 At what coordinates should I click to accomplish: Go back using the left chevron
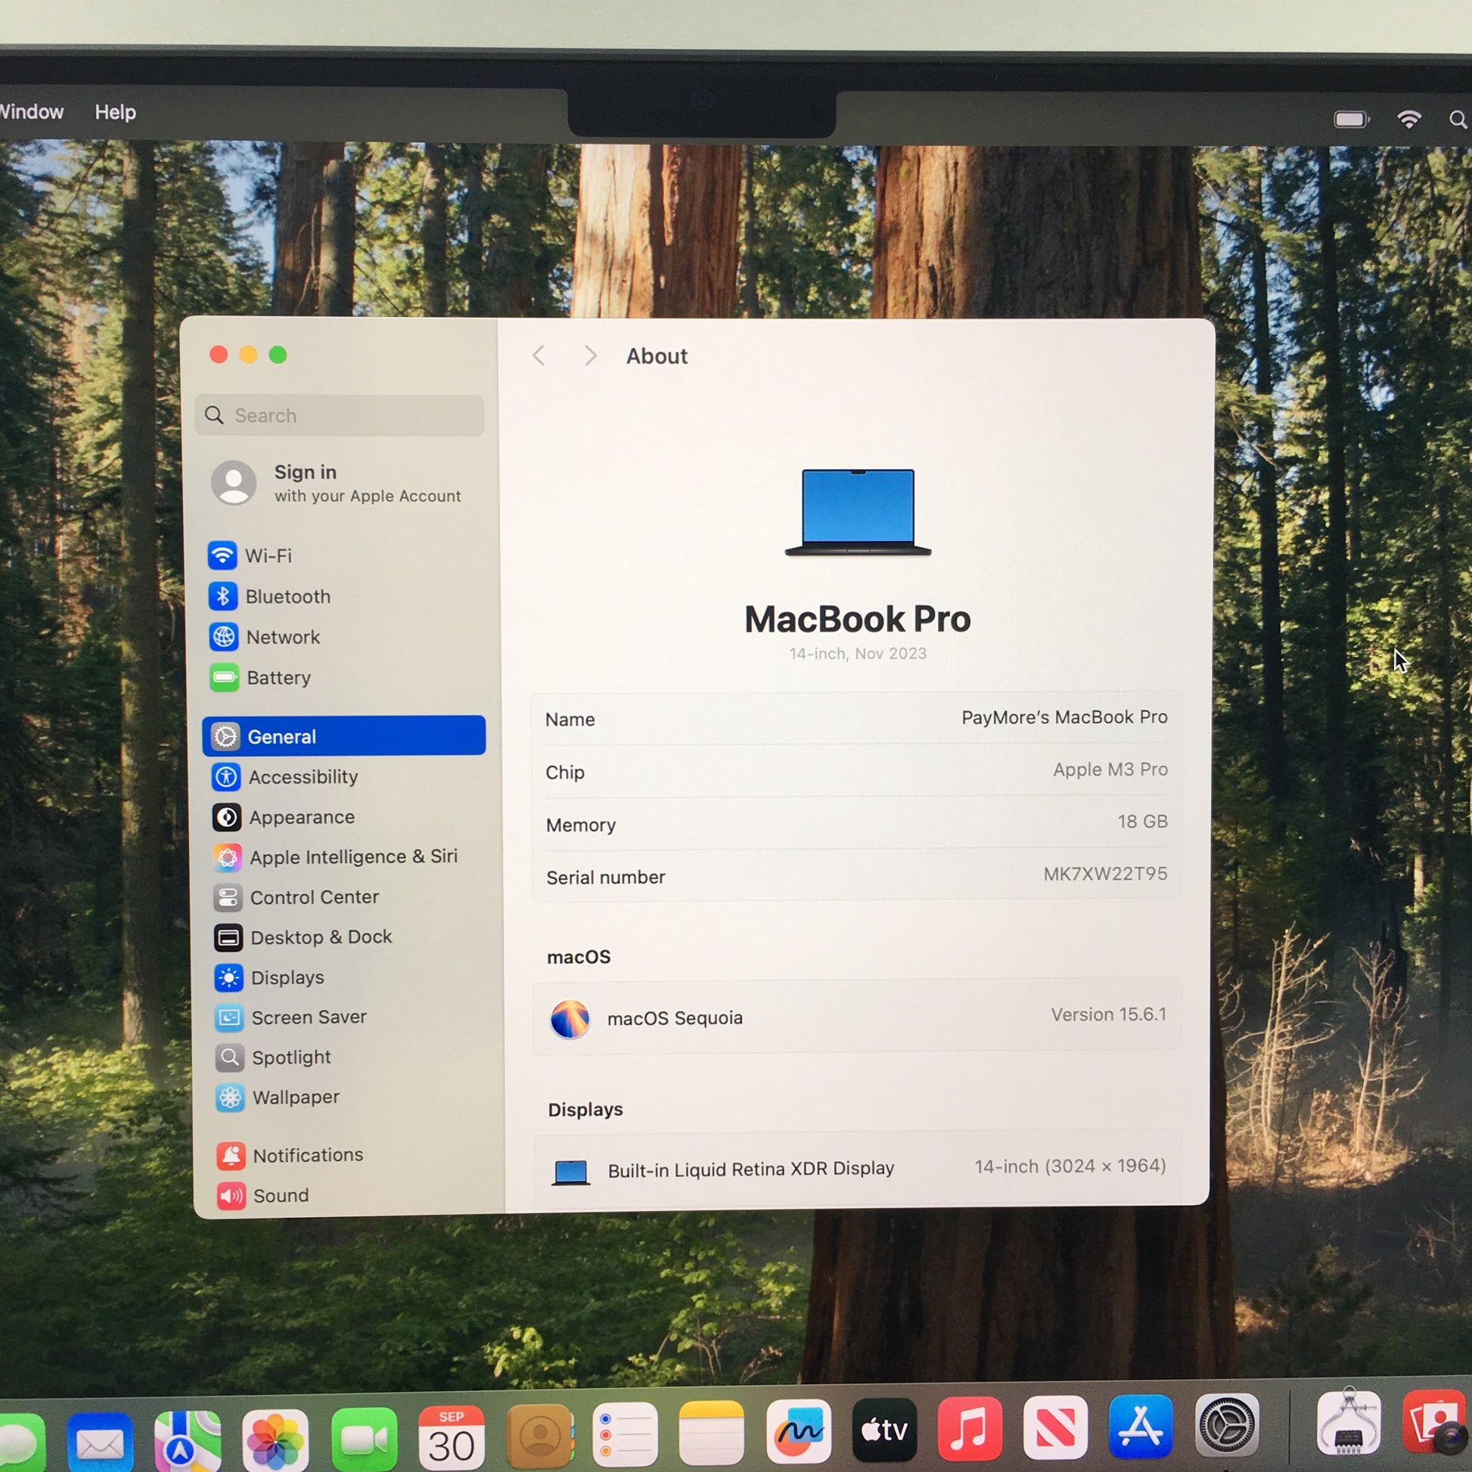point(539,356)
